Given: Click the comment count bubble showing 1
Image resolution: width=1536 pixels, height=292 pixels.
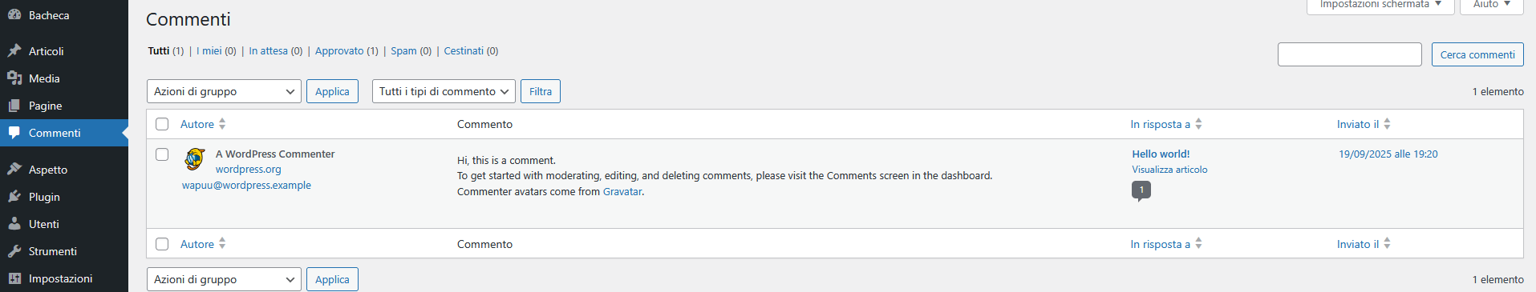Looking at the screenshot, I should point(1141,190).
